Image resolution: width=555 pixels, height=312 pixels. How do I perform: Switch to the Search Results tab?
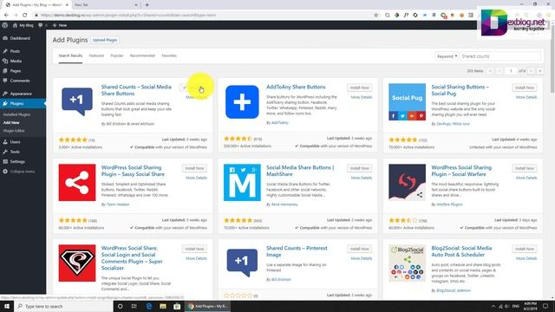70,55
